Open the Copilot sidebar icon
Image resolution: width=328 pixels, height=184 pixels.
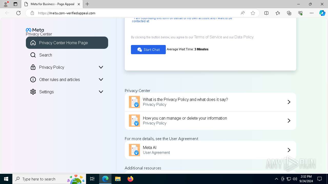tap(322, 13)
